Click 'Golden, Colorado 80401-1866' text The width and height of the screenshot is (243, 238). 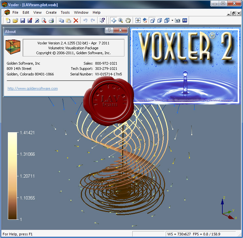(30, 74)
